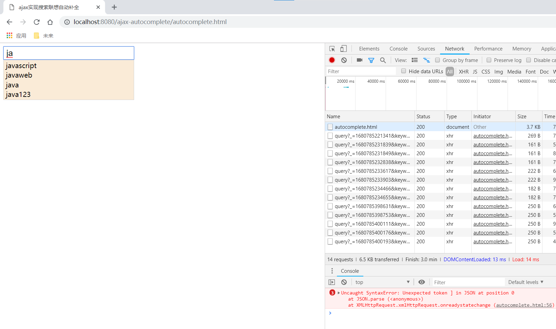Click the search input containing ja
Viewport: 556px width, 329px height.
69,53
